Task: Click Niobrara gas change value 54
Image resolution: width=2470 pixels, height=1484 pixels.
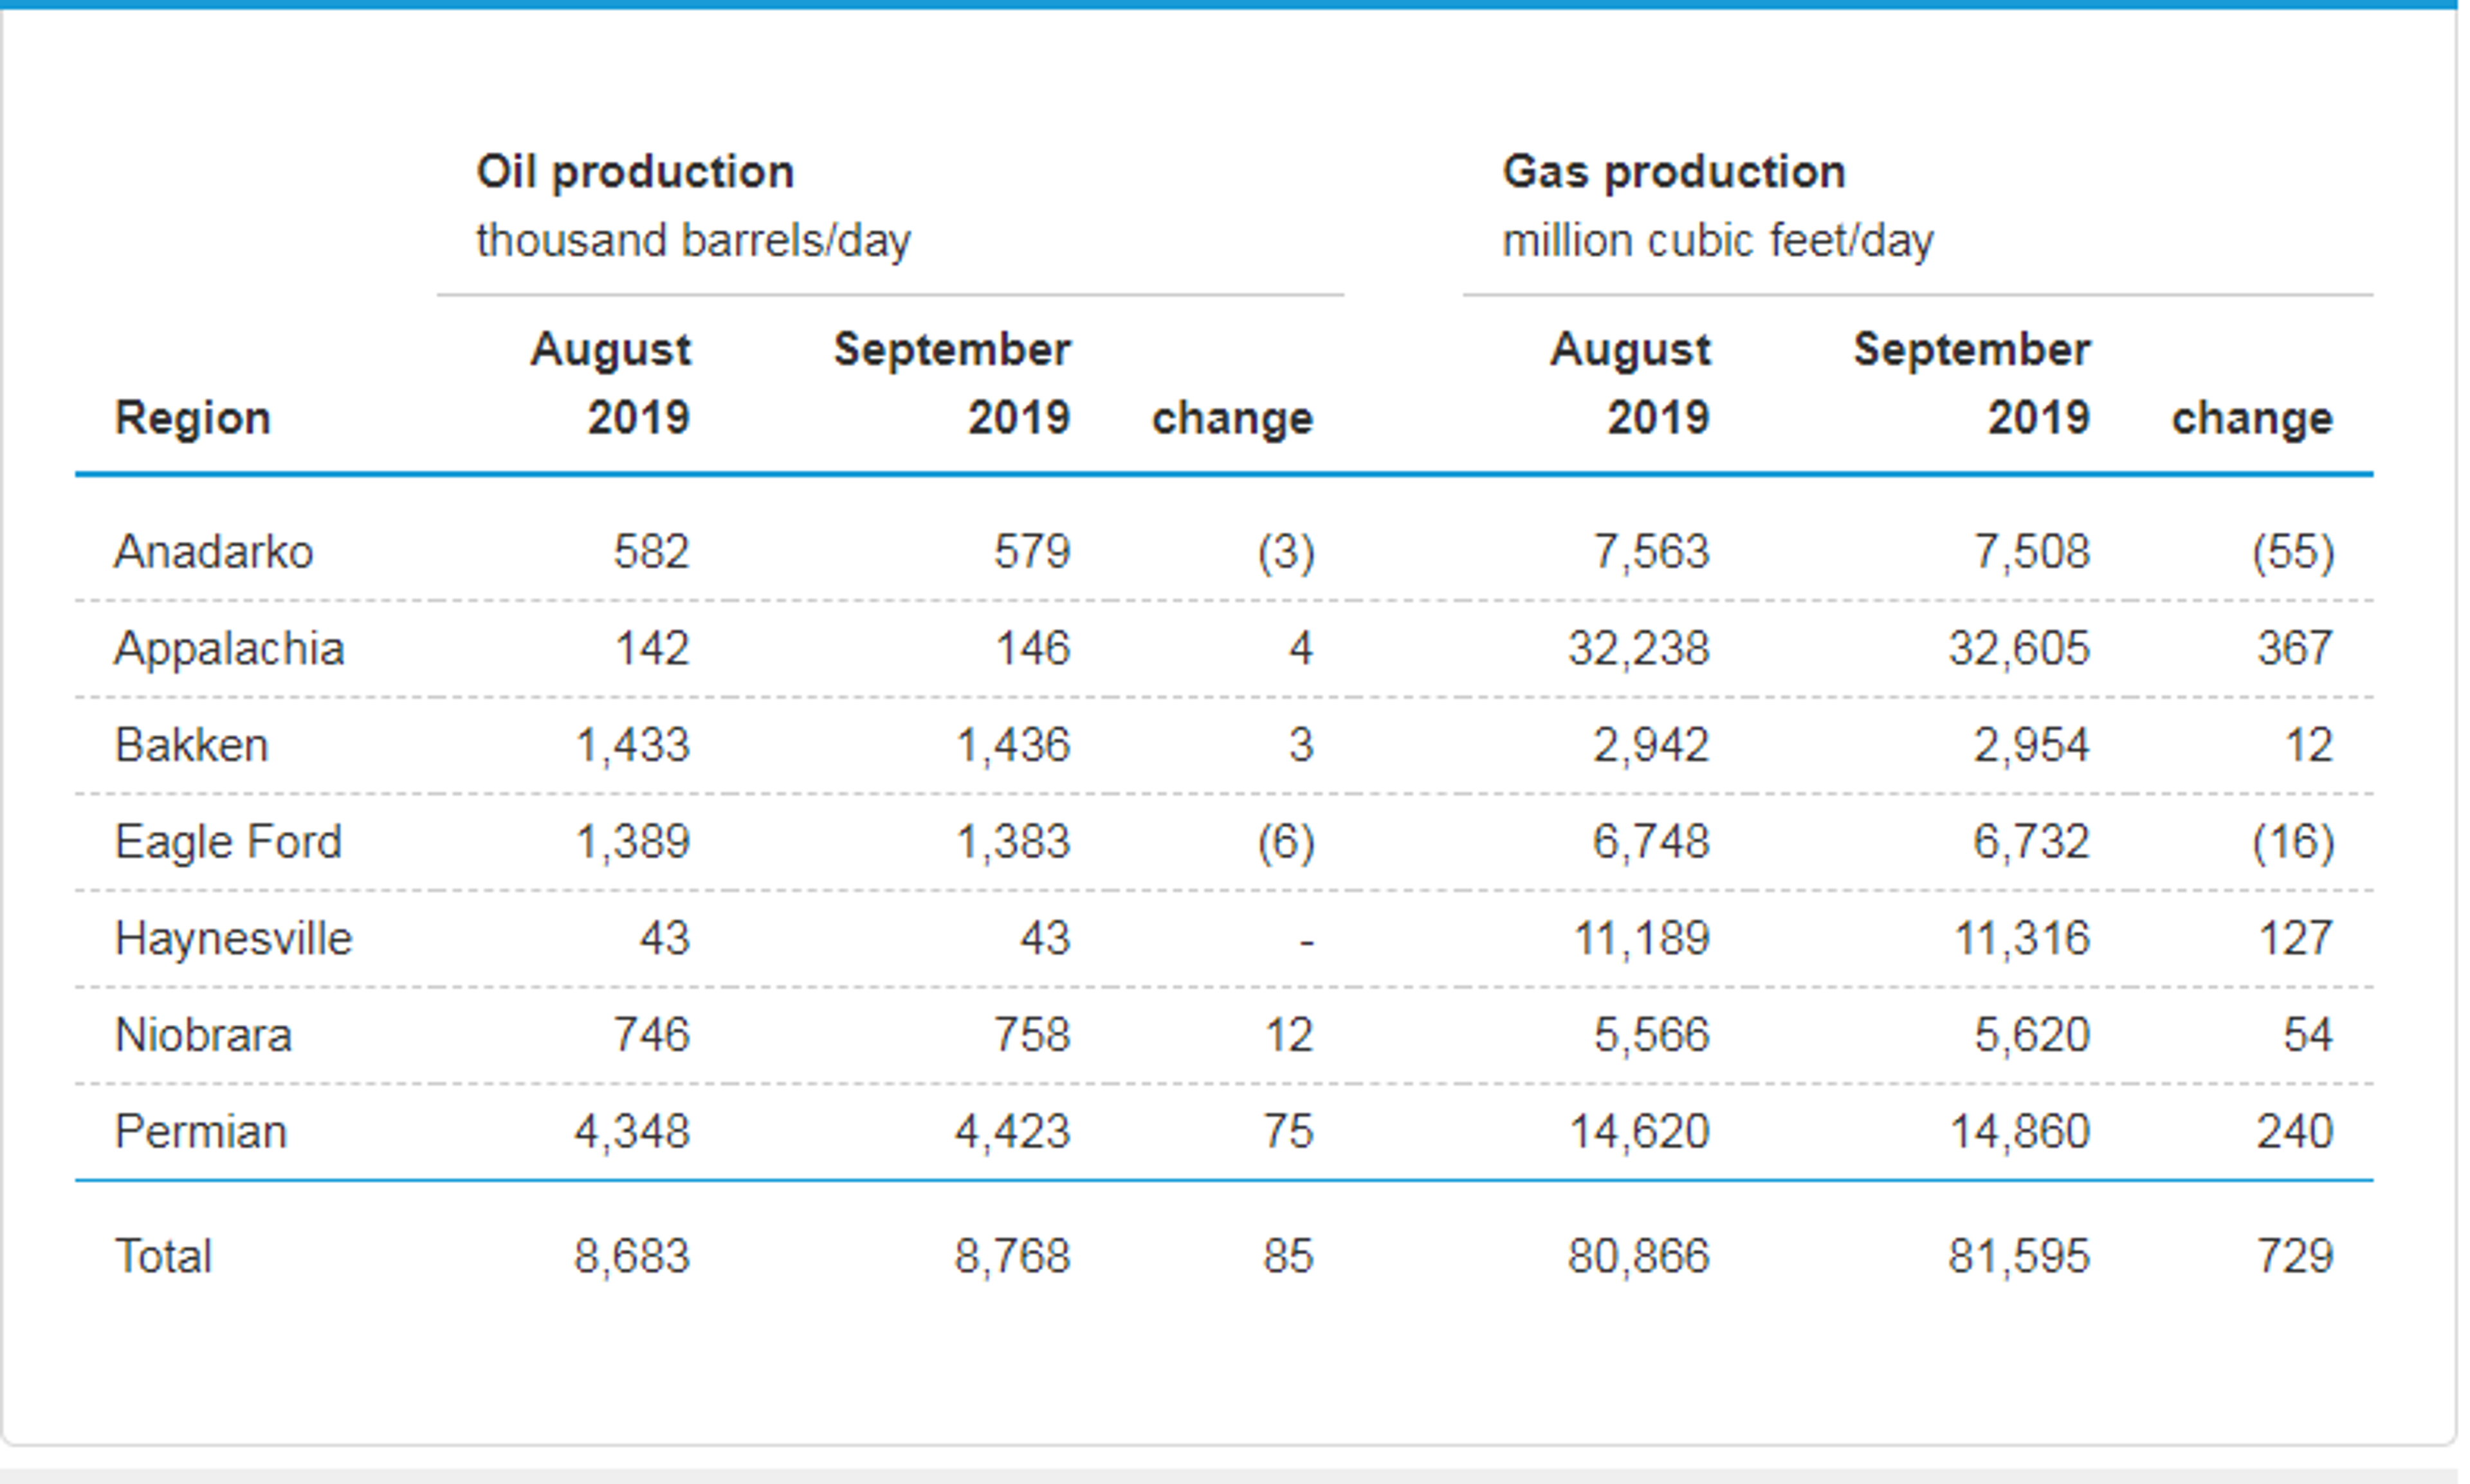Action: coord(2308,1035)
